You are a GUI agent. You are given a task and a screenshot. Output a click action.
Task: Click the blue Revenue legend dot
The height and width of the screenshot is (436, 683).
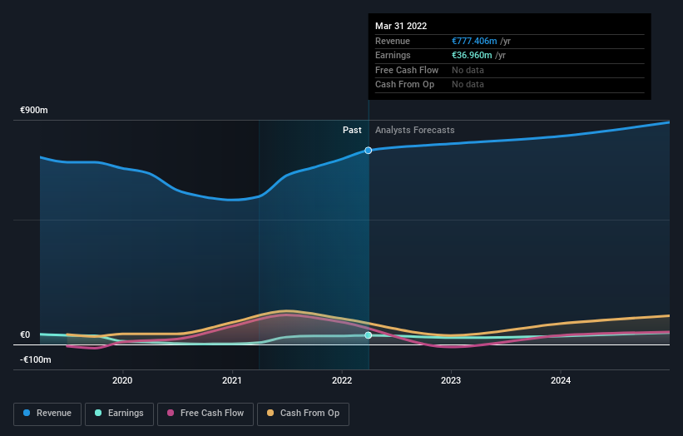pos(27,413)
